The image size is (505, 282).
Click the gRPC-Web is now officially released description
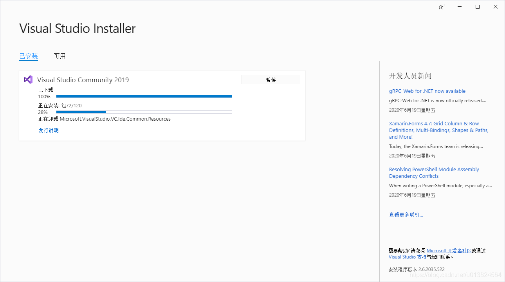[x=438, y=100]
